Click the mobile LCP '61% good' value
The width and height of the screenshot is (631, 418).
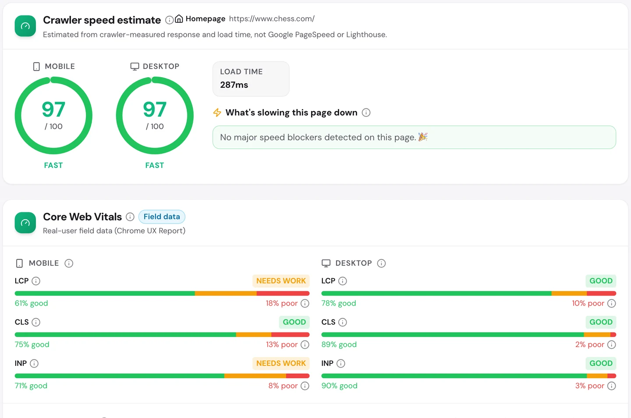pos(32,304)
